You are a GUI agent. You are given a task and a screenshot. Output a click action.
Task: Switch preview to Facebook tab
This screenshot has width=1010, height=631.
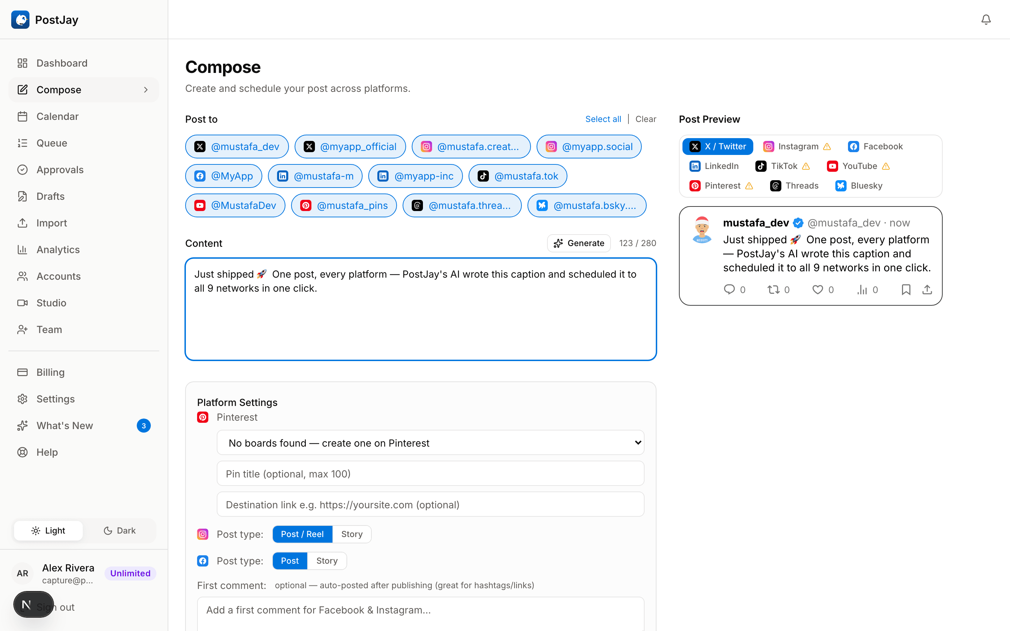875,147
